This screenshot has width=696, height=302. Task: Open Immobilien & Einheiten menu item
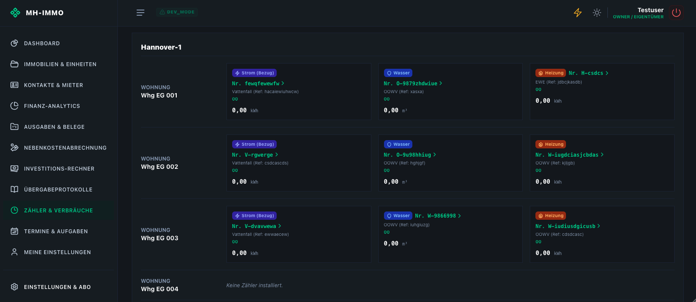tap(58, 64)
